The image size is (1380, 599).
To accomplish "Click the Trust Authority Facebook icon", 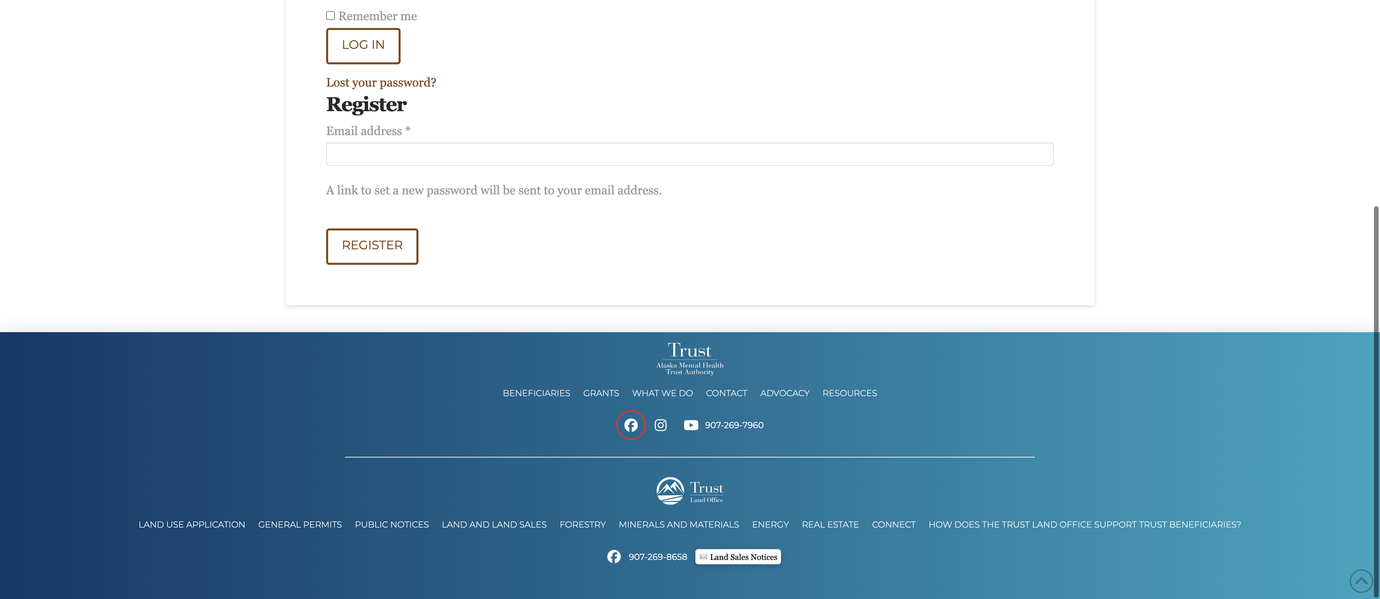I will coord(631,425).
